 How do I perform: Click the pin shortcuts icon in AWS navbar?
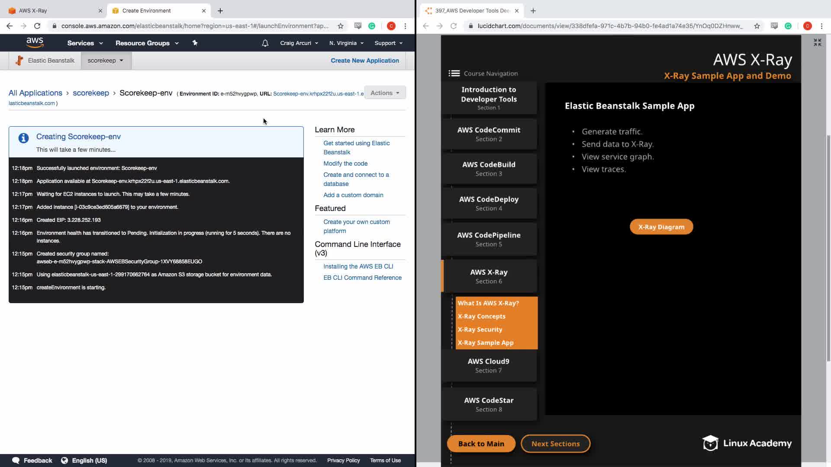tap(195, 43)
